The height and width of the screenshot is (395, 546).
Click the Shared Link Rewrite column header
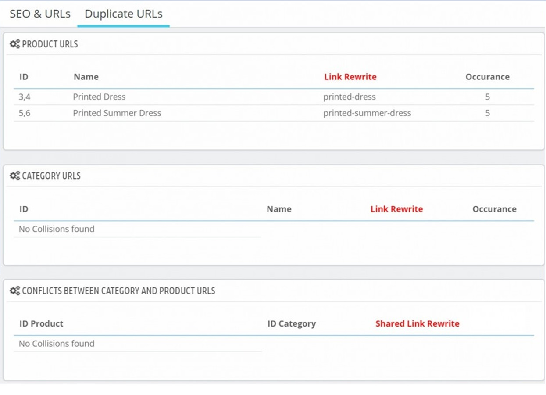(418, 323)
